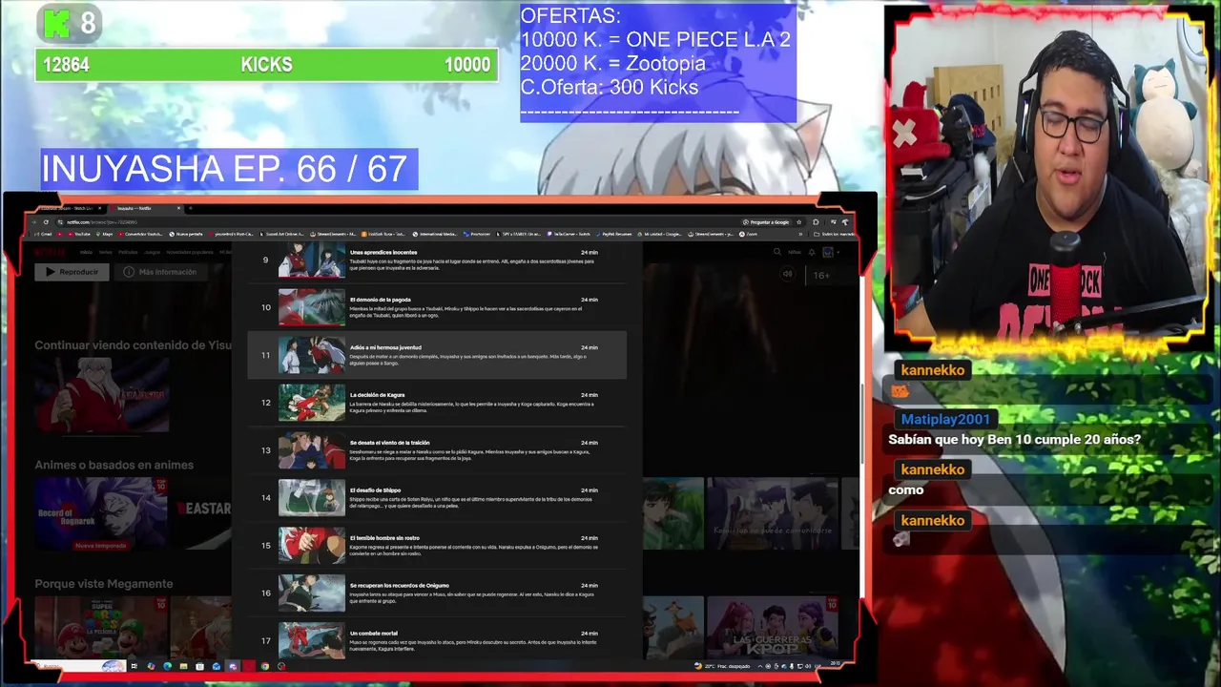Open the Netflix notifications bell
Screen dimensions: 1221x687
(812, 252)
